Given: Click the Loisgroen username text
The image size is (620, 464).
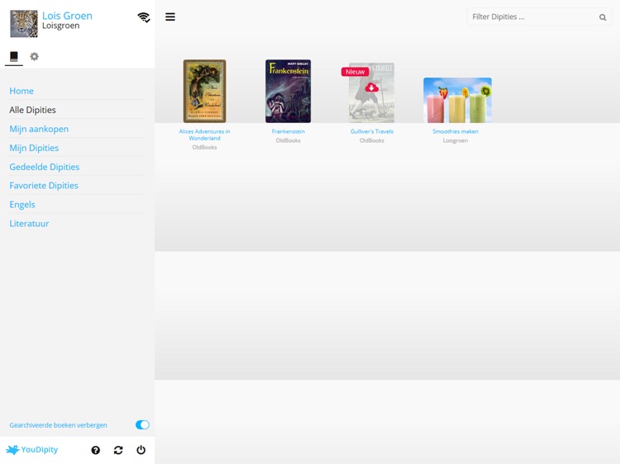Looking at the screenshot, I should pyautogui.click(x=61, y=26).
